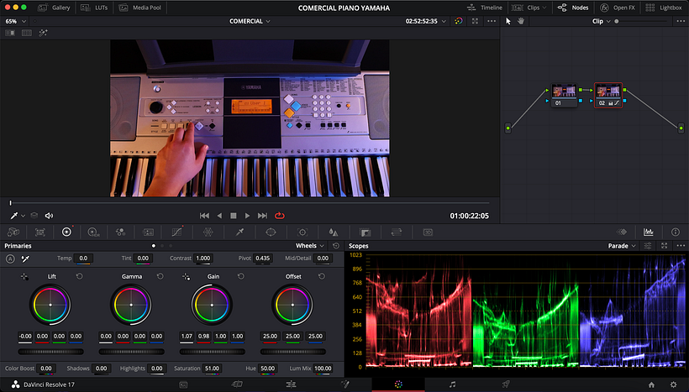The width and height of the screenshot is (689, 392).
Task: Open viewer options three-dot menu
Action: (x=492, y=21)
